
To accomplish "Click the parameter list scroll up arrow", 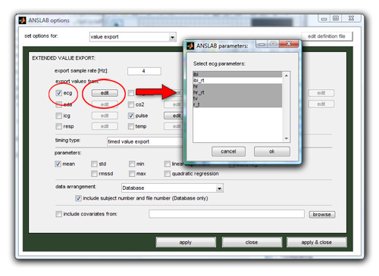I will (287, 76).
